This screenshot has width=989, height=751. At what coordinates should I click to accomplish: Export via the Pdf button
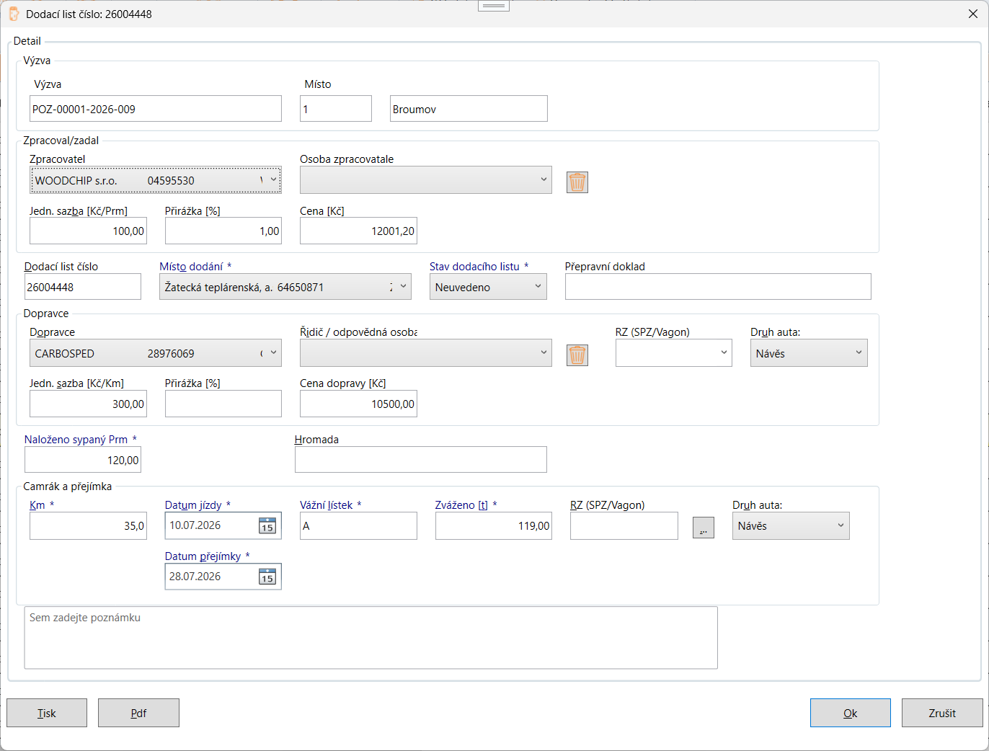pyautogui.click(x=138, y=713)
